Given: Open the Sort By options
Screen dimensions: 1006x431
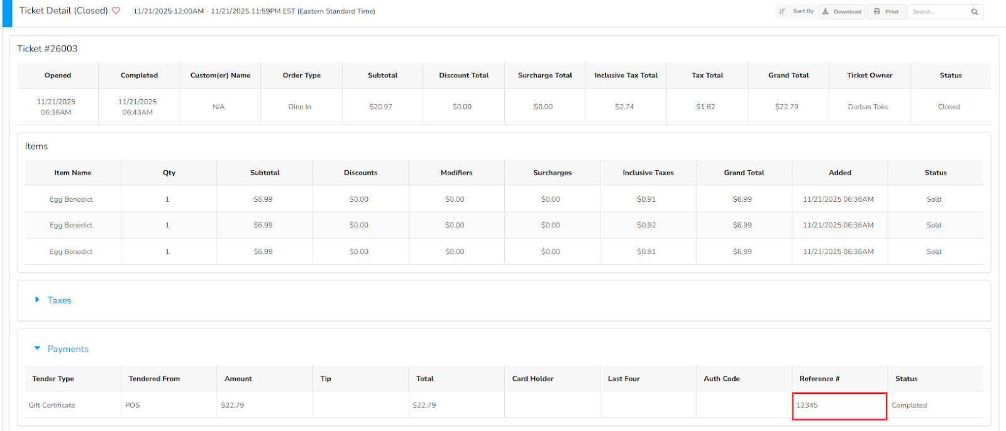Looking at the screenshot, I should pyautogui.click(x=797, y=11).
